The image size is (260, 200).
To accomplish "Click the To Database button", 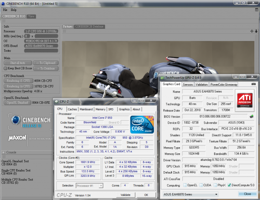I will 46,69.
